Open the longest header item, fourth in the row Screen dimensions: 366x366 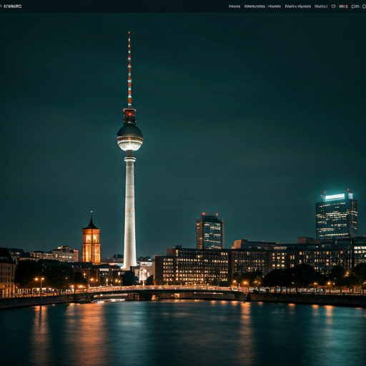point(298,6)
